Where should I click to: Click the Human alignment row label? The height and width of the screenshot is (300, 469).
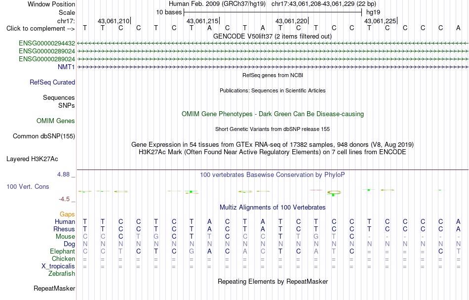[65, 221]
